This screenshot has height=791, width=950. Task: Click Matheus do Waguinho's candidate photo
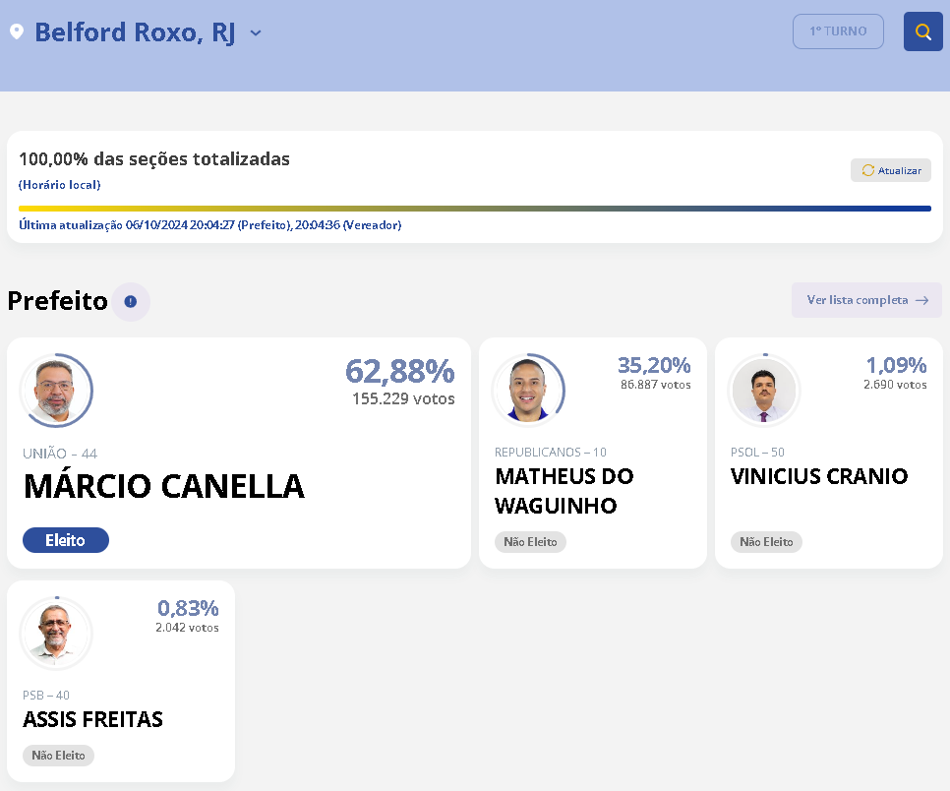(x=528, y=391)
